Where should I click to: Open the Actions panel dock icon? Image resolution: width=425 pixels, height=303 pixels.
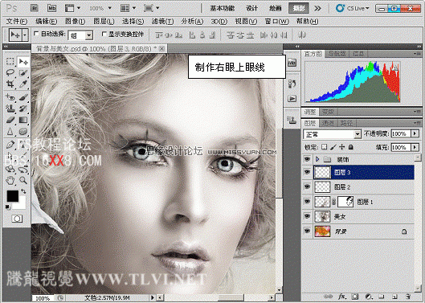(x=292, y=98)
